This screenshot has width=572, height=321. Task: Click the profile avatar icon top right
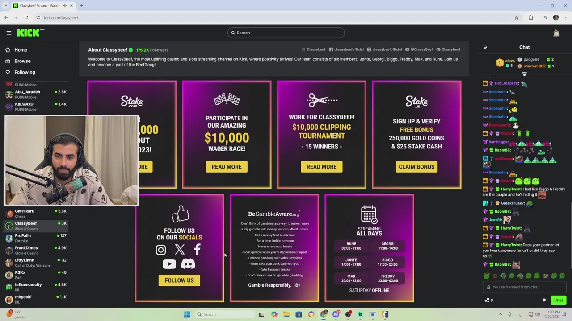coord(556,33)
